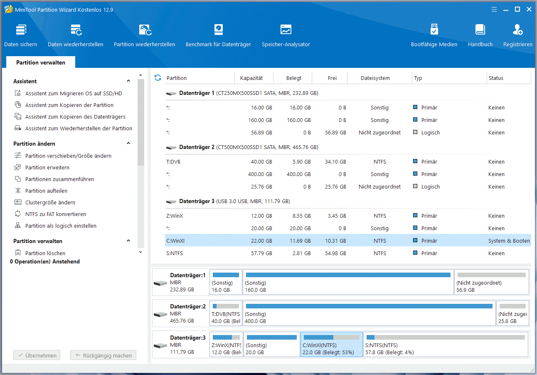Start Benchmark für Datenträger
The width and height of the screenshot is (537, 375).
[218, 36]
